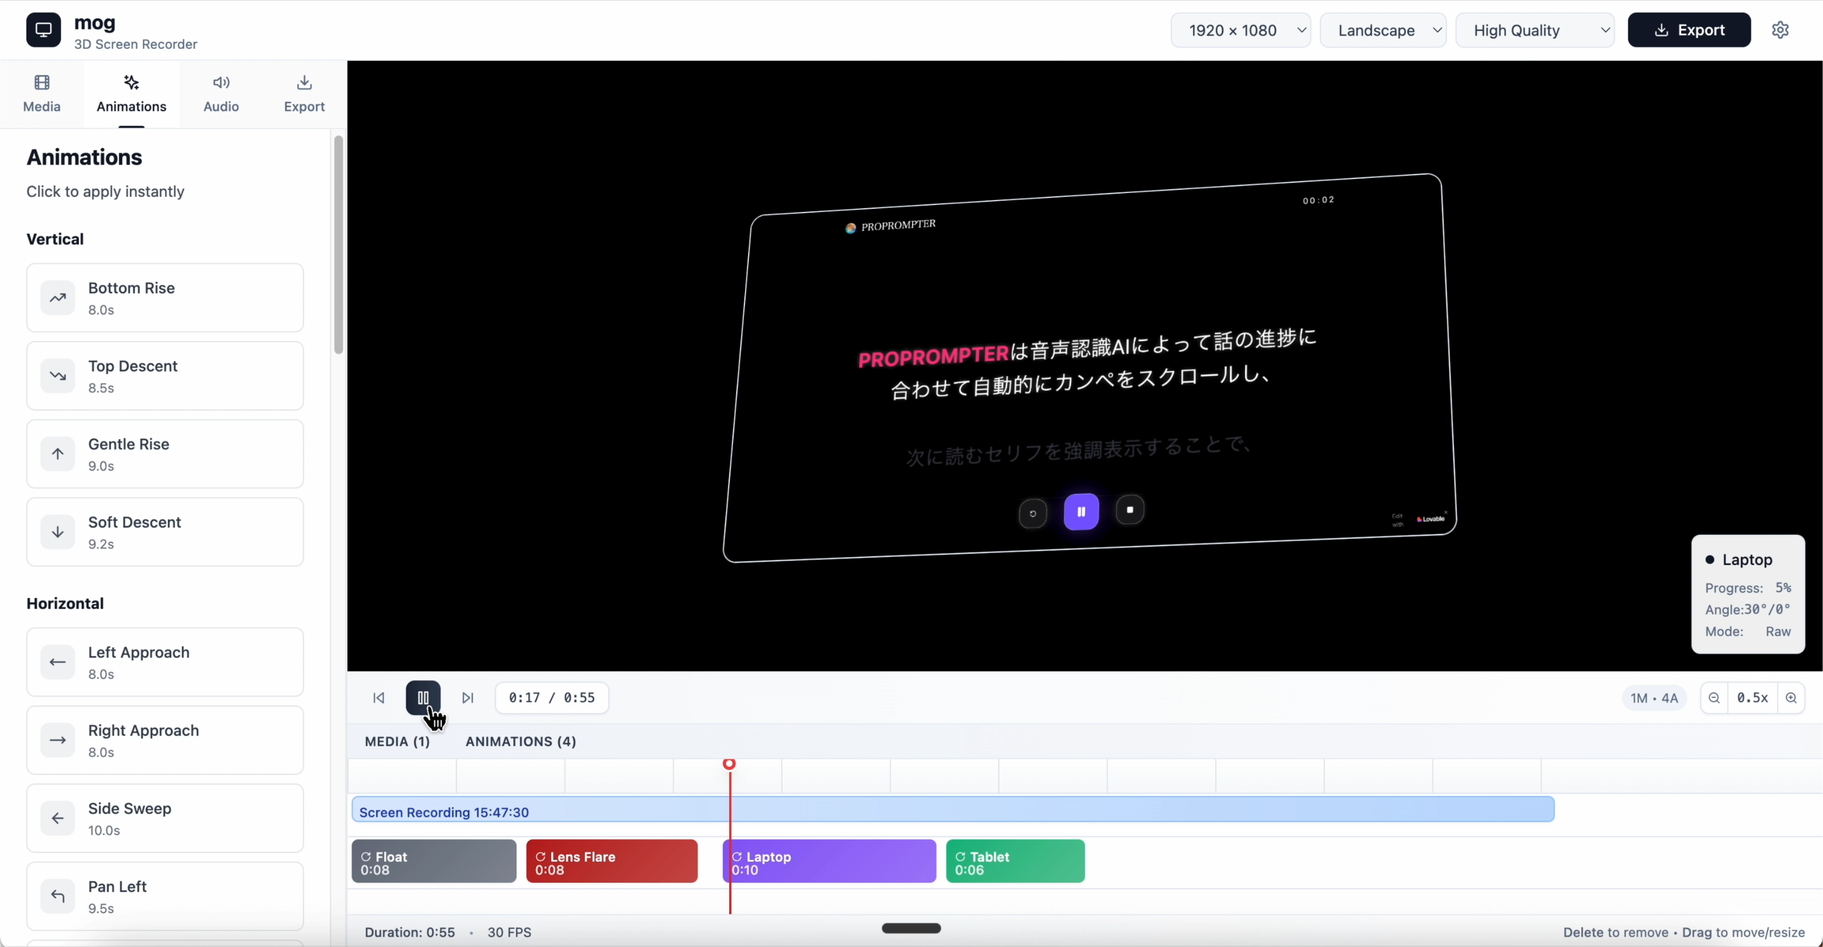Expand the Landscape orientation dropdown
Screen dimensions: 1823x947
coord(1382,30)
